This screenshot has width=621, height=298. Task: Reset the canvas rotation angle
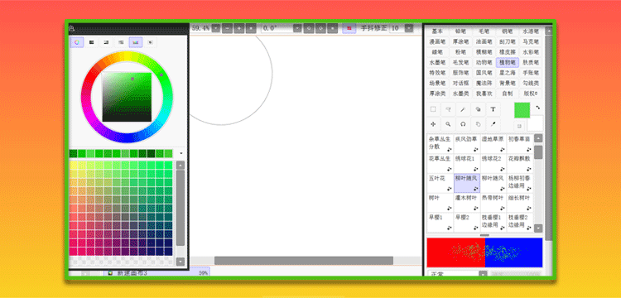coord(333,28)
